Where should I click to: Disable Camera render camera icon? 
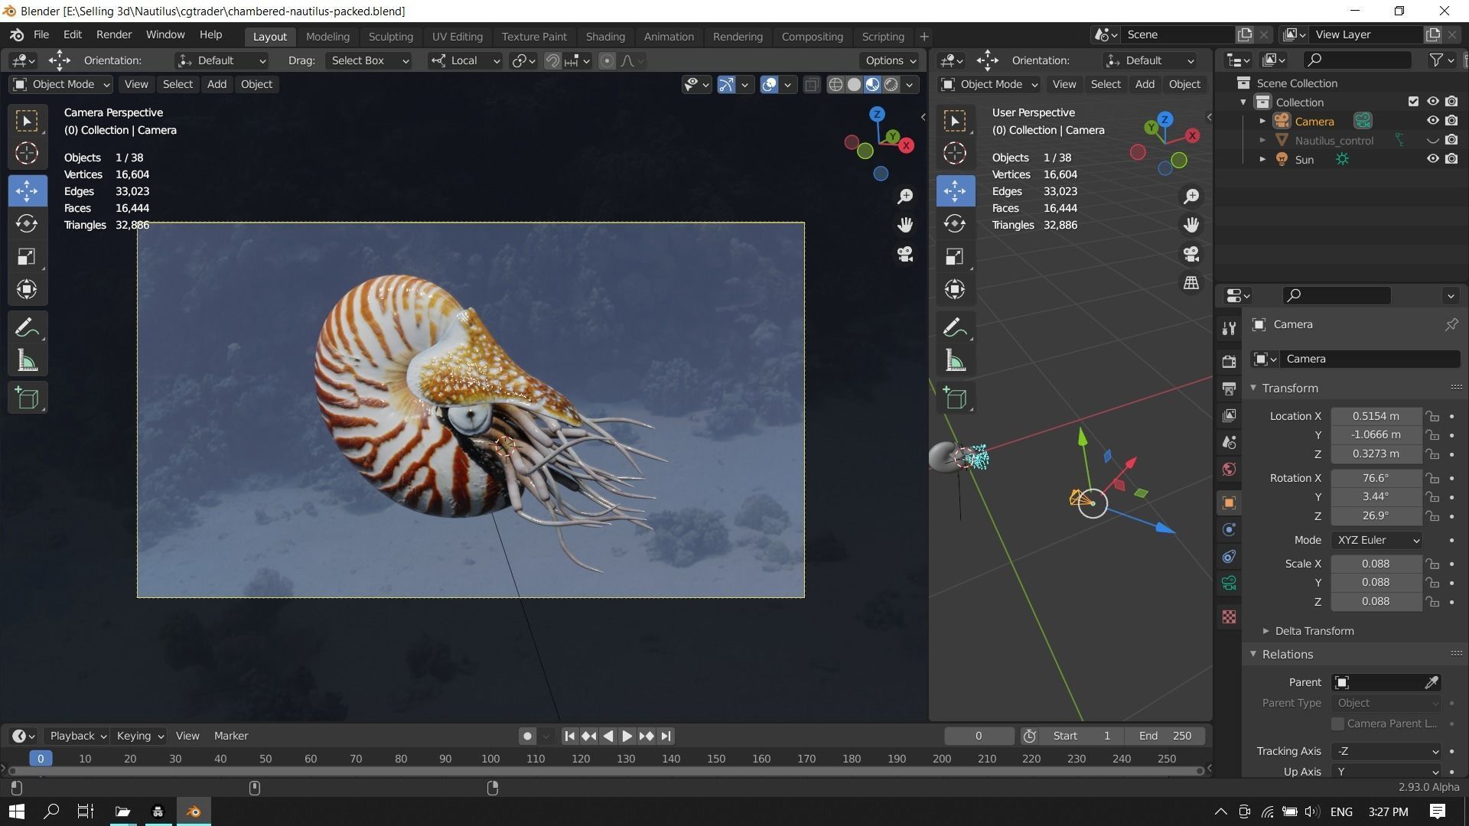[x=1451, y=121]
